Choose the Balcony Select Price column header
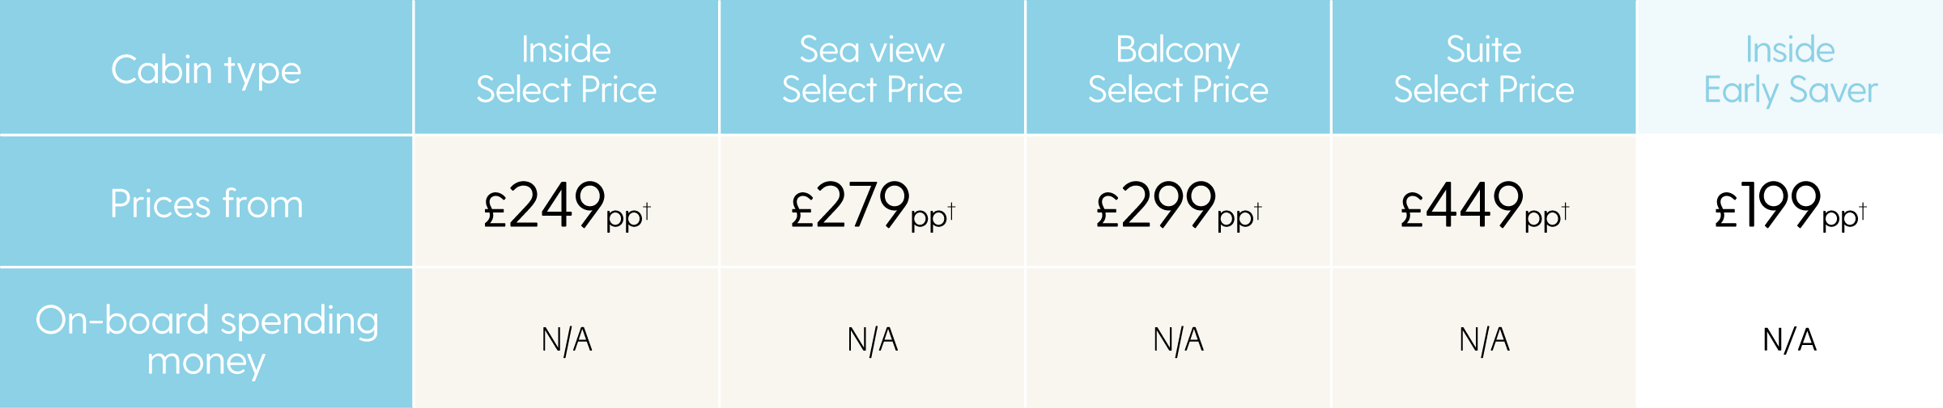This screenshot has width=1943, height=408. (x=1178, y=67)
